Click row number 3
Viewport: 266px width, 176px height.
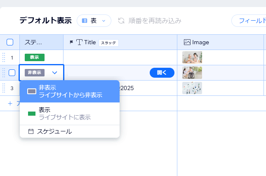click(x=12, y=88)
